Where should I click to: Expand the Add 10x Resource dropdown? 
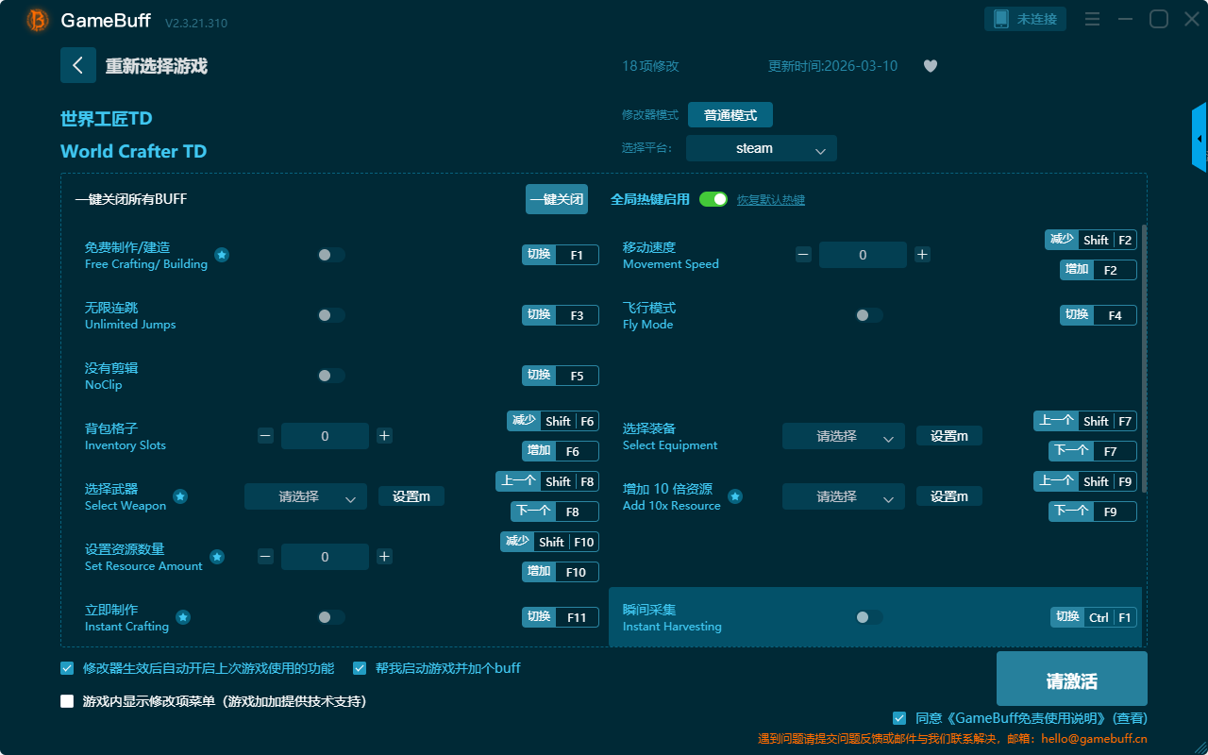(843, 496)
